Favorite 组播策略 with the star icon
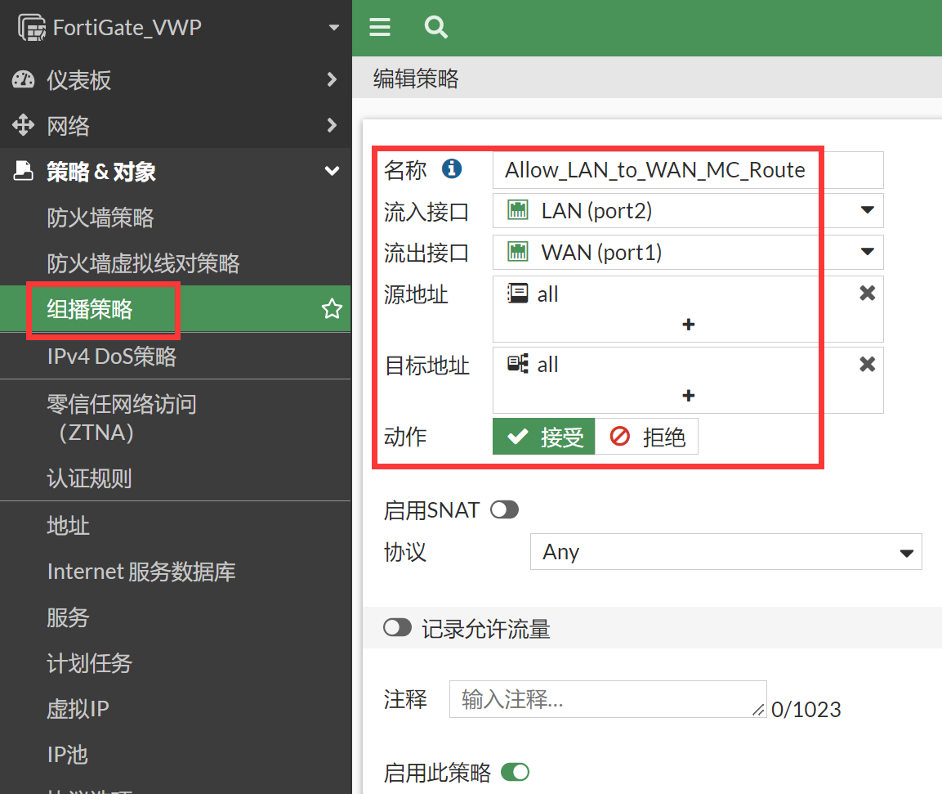The height and width of the screenshot is (794, 942). 332,309
